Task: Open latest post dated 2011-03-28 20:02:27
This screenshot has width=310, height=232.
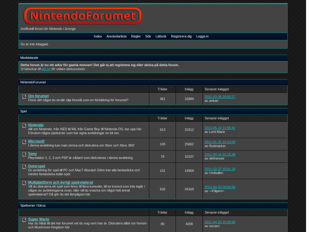Action: [x=220, y=97]
